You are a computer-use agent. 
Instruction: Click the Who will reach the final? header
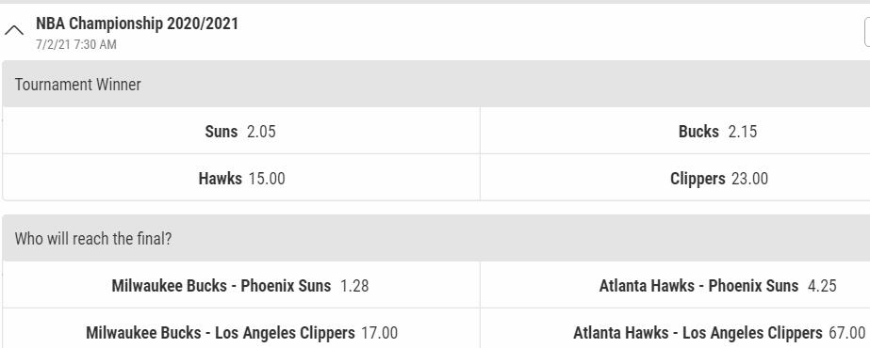tap(436, 239)
